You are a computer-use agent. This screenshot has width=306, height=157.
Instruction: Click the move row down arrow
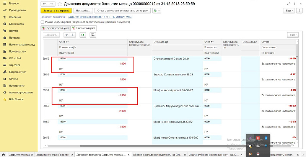point(73,35)
